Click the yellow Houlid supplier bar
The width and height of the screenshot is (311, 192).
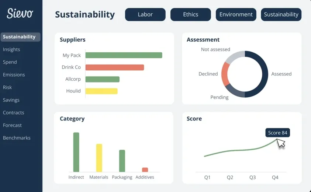(101, 91)
